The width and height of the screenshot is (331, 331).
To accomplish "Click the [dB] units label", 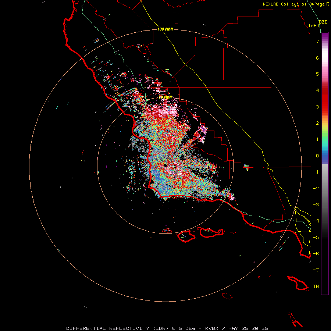I will (314, 25).
